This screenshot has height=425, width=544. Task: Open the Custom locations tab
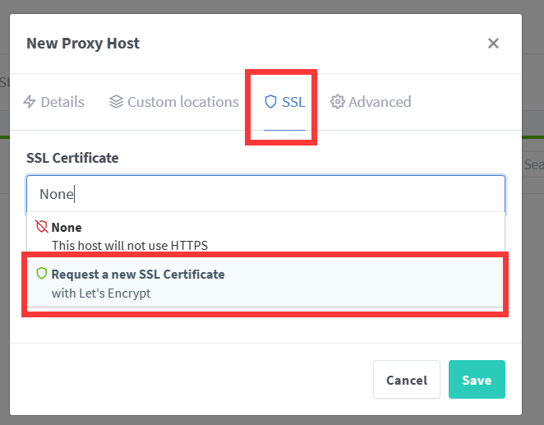point(182,102)
